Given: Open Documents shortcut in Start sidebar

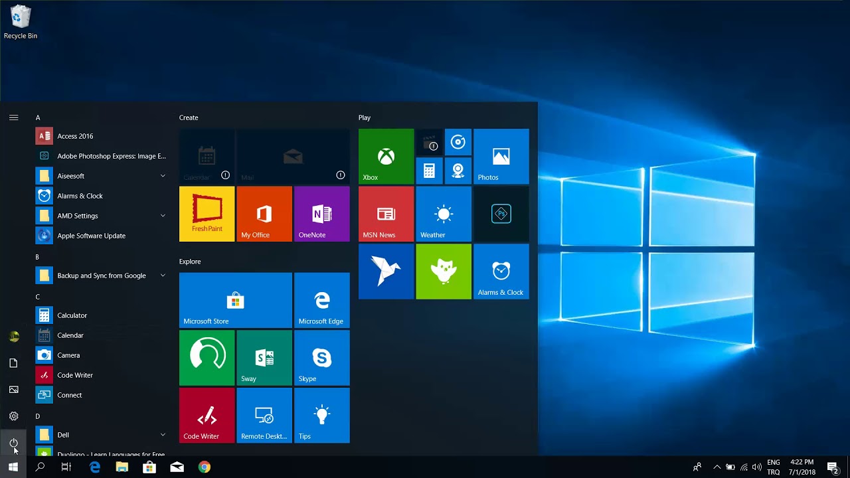Looking at the screenshot, I should 13,363.
